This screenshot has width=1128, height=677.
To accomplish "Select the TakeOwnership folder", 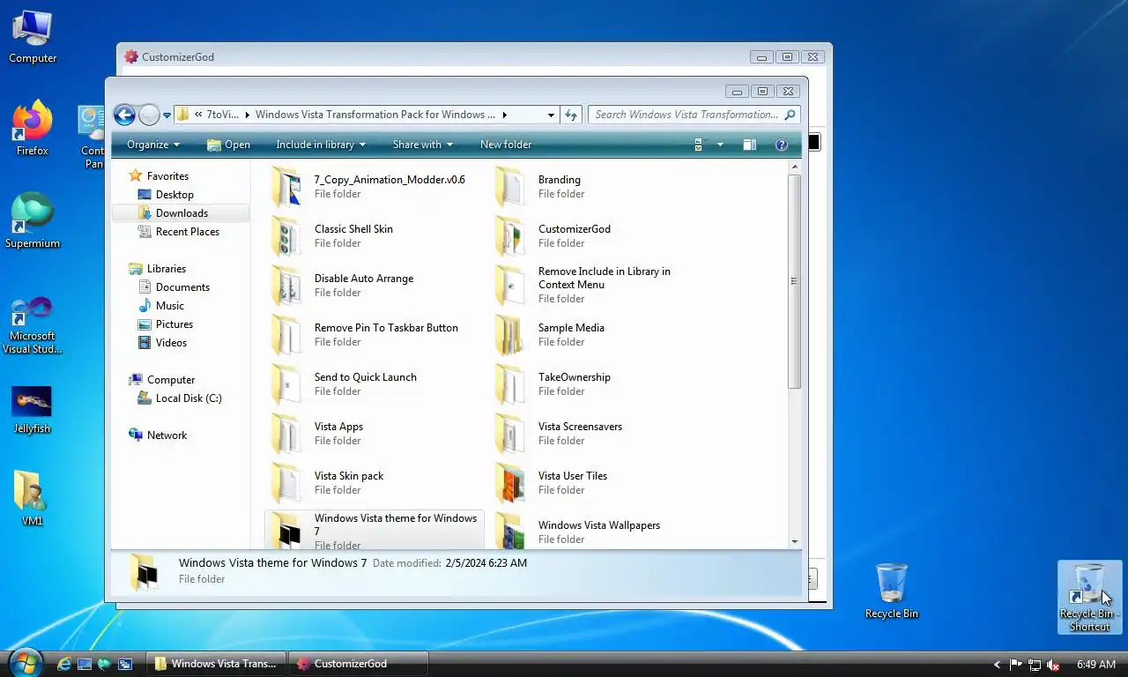I will (x=597, y=383).
